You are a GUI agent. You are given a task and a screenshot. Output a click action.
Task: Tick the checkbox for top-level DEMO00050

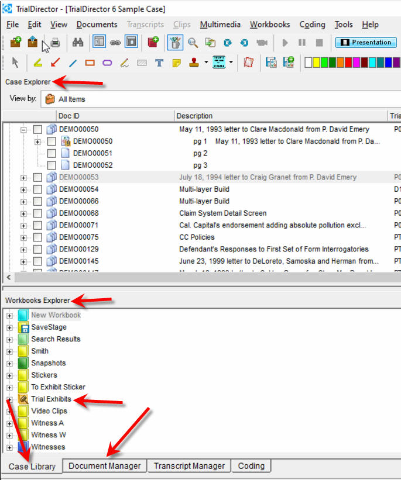pos(37,129)
